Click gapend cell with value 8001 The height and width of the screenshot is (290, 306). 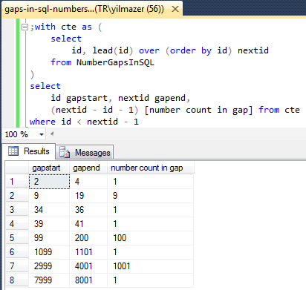(x=88, y=280)
